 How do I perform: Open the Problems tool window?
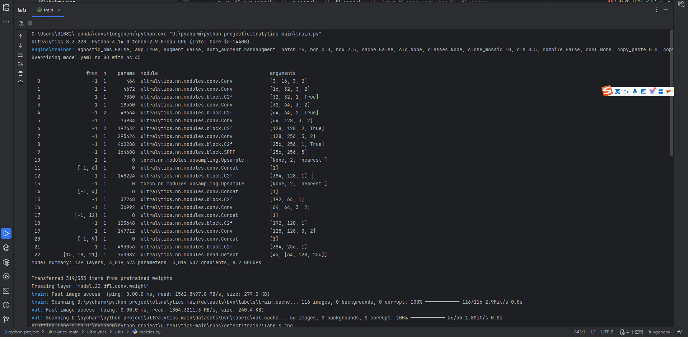click(x=6, y=305)
